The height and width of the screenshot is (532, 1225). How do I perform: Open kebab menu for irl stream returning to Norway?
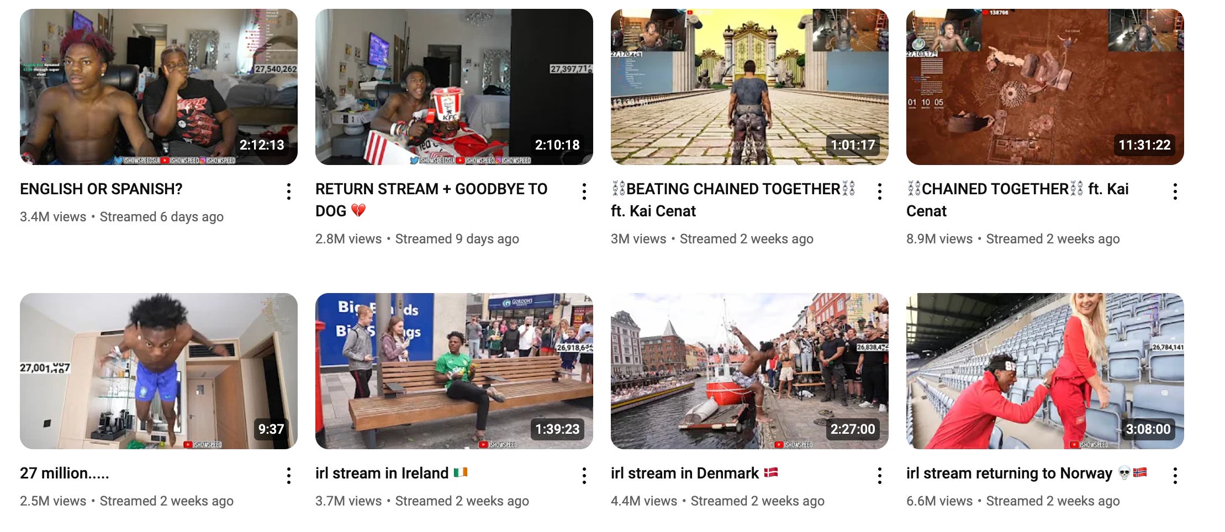coord(1175,476)
